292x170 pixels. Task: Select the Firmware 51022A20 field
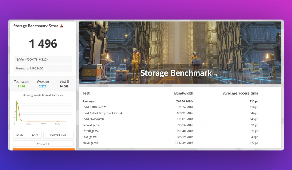(x=43, y=68)
